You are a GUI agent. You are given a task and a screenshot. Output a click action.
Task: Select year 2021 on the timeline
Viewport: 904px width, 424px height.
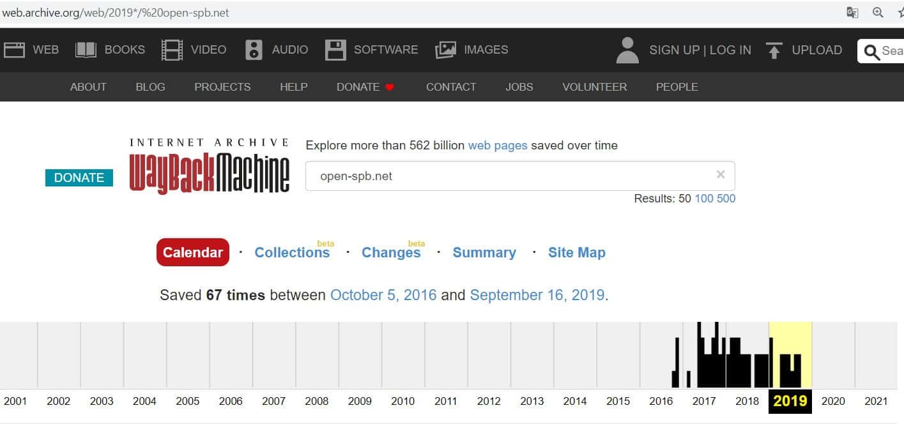tap(876, 401)
